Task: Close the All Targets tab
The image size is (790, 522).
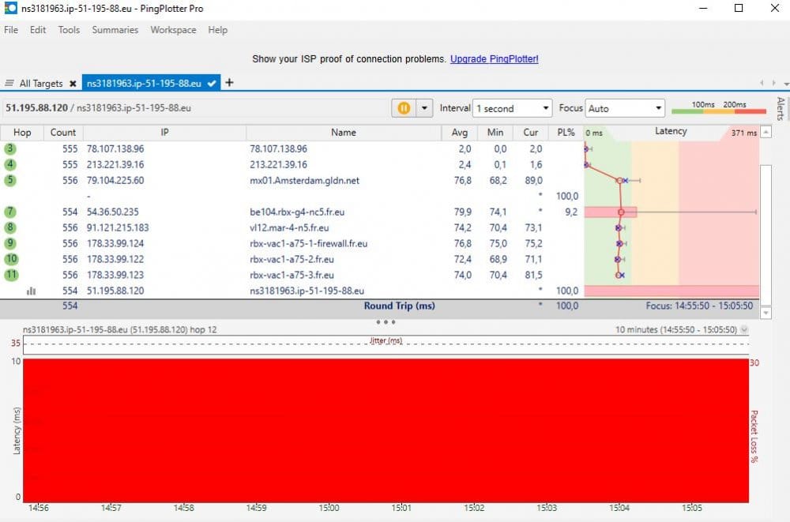Action: pyautogui.click(x=73, y=83)
